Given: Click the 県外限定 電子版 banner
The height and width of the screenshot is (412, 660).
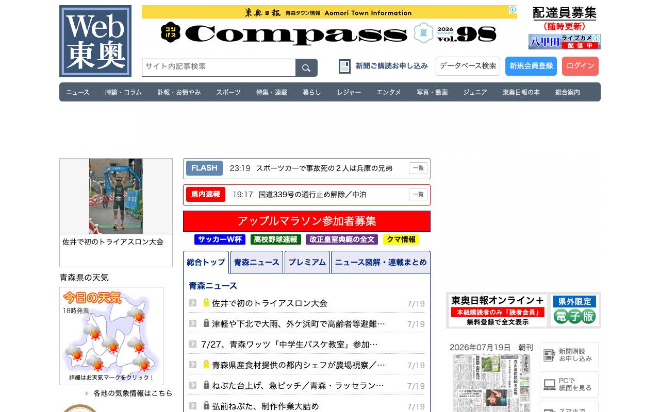Looking at the screenshot, I should coord(574,311).
